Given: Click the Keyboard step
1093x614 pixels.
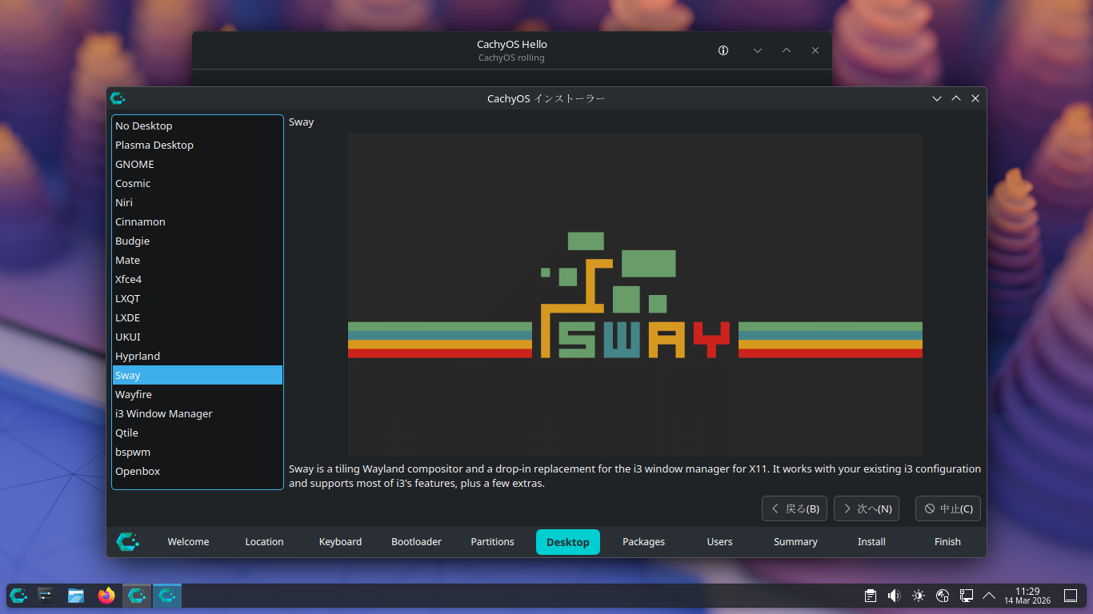Looking at the screenshot, I should point(340,542).
